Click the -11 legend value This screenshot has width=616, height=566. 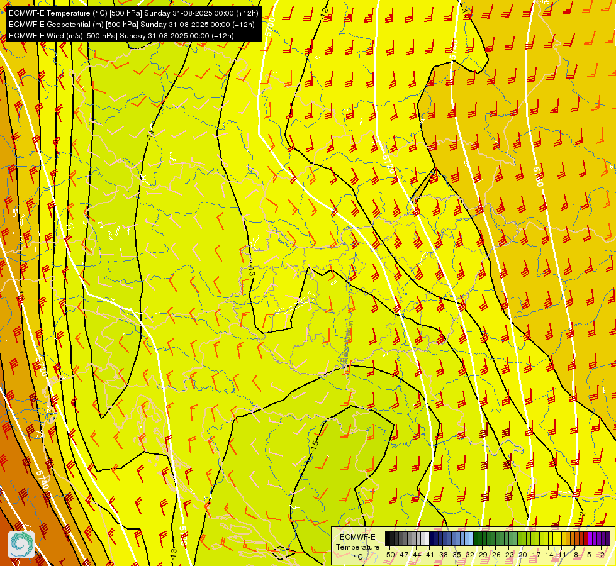click(x=561, y=555)
